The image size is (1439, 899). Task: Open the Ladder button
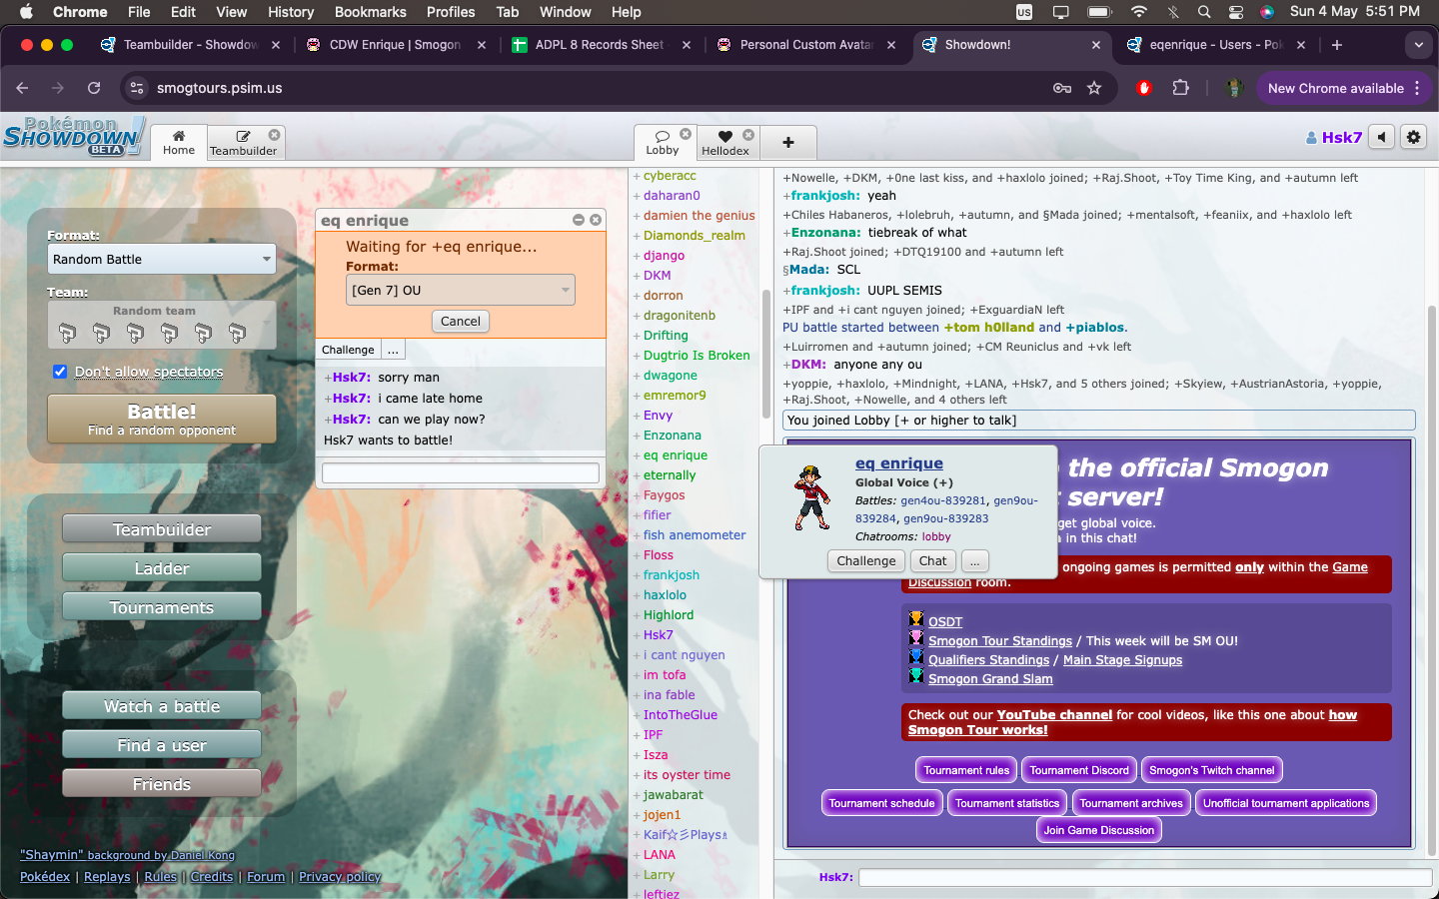pos(162,568)
